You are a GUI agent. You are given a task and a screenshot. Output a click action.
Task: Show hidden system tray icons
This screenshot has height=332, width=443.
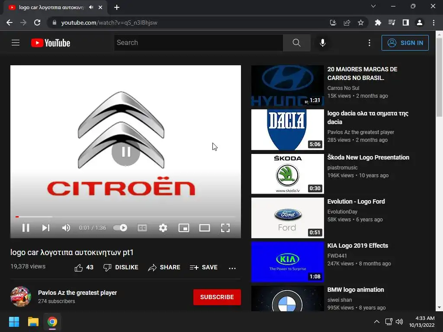click(x=377, y=322)
